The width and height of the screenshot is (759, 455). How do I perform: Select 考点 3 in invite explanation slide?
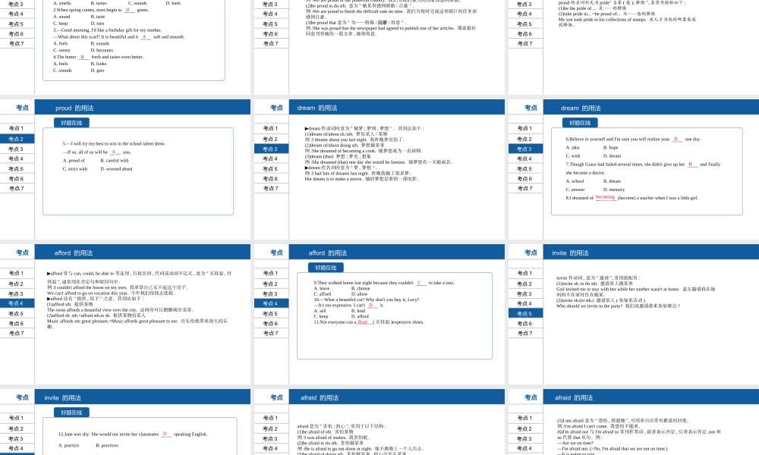coord(524,293)
